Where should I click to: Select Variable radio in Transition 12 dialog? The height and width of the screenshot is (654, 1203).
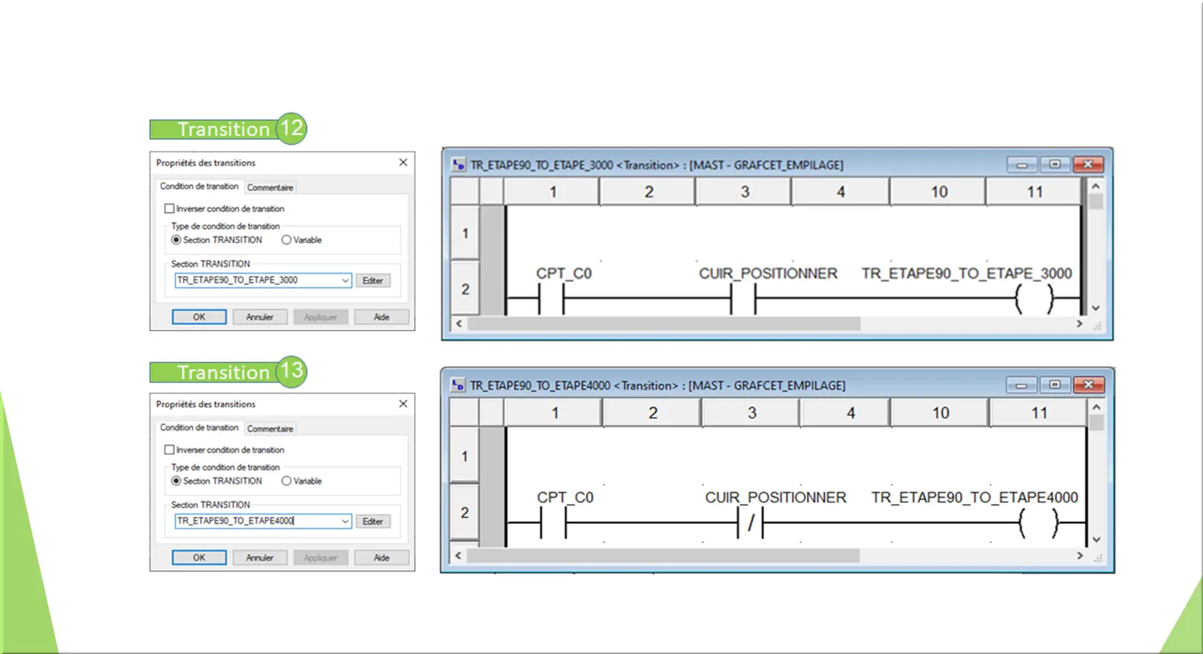point(287,240)
